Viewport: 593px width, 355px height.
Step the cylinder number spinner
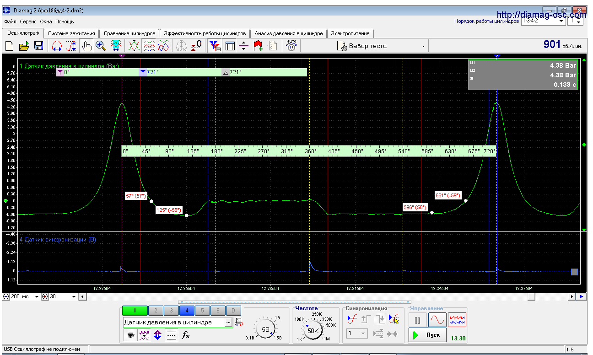tap(578, 21)
